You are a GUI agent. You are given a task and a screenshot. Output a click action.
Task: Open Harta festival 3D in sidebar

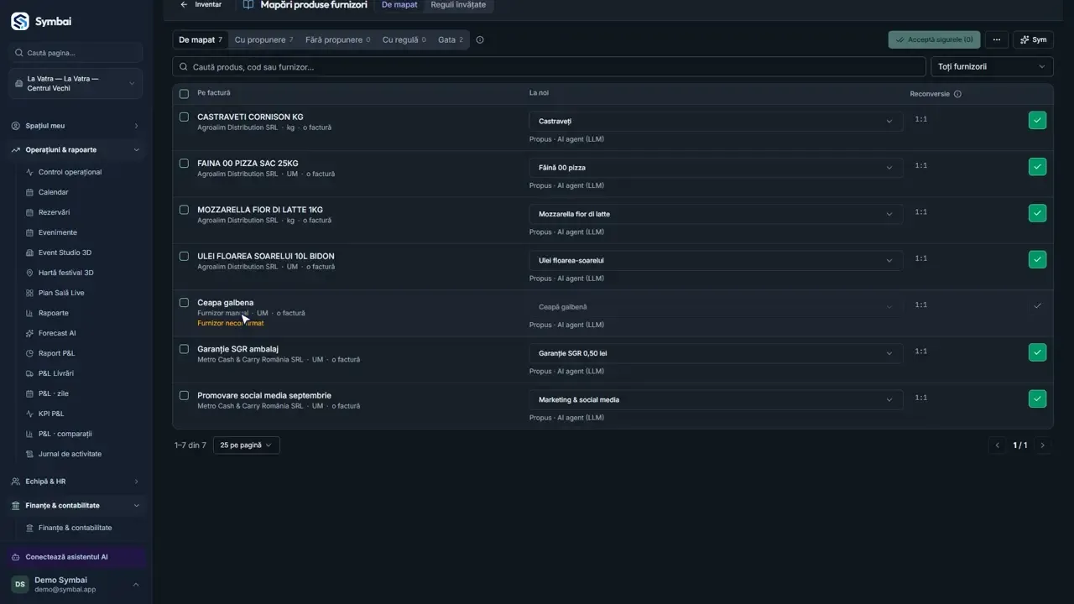point(65,273)
